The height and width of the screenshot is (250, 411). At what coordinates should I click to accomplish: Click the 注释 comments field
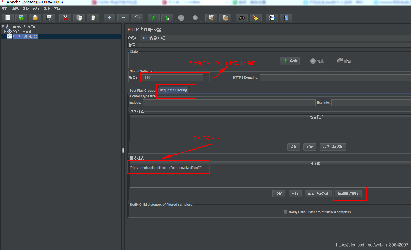pyautogui.click(x=275, y=45)
